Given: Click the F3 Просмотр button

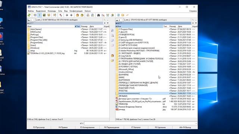Looking at the screenshot, I should (x=39, y=127).
